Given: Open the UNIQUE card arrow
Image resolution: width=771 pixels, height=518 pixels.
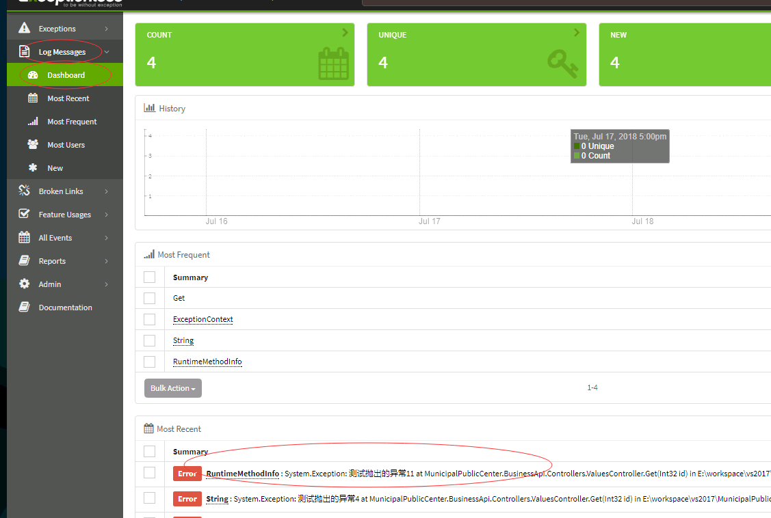Looking at the screenshot, I should [x=576, y=32].
